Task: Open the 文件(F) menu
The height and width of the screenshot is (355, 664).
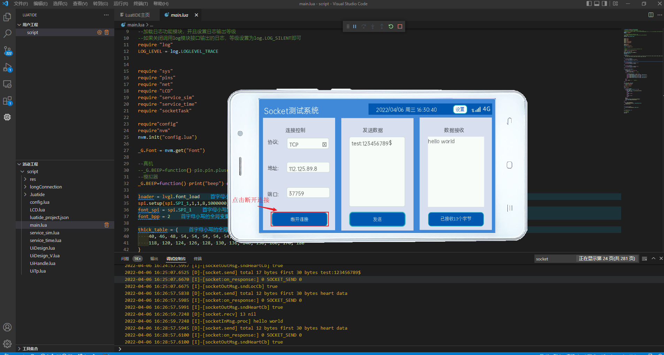Action: click(x=21, y=3)
